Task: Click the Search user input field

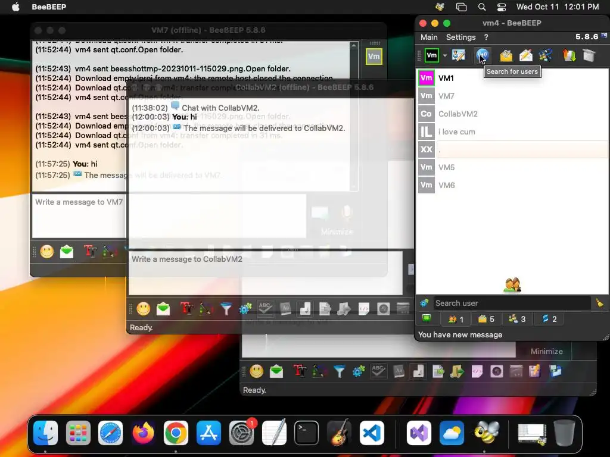Action: 512,303
